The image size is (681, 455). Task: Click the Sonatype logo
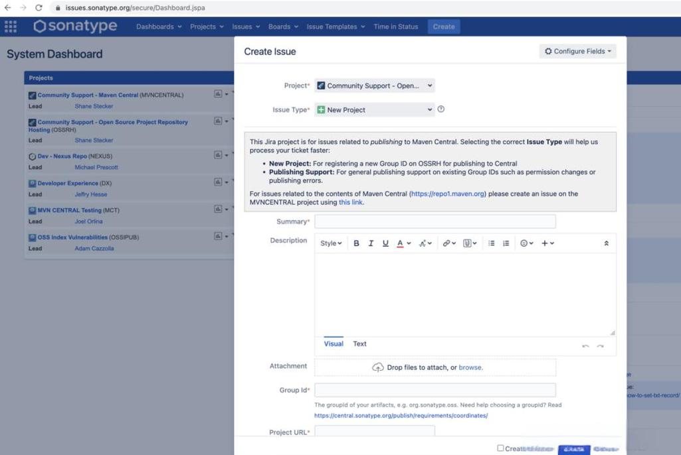(75, 26)
